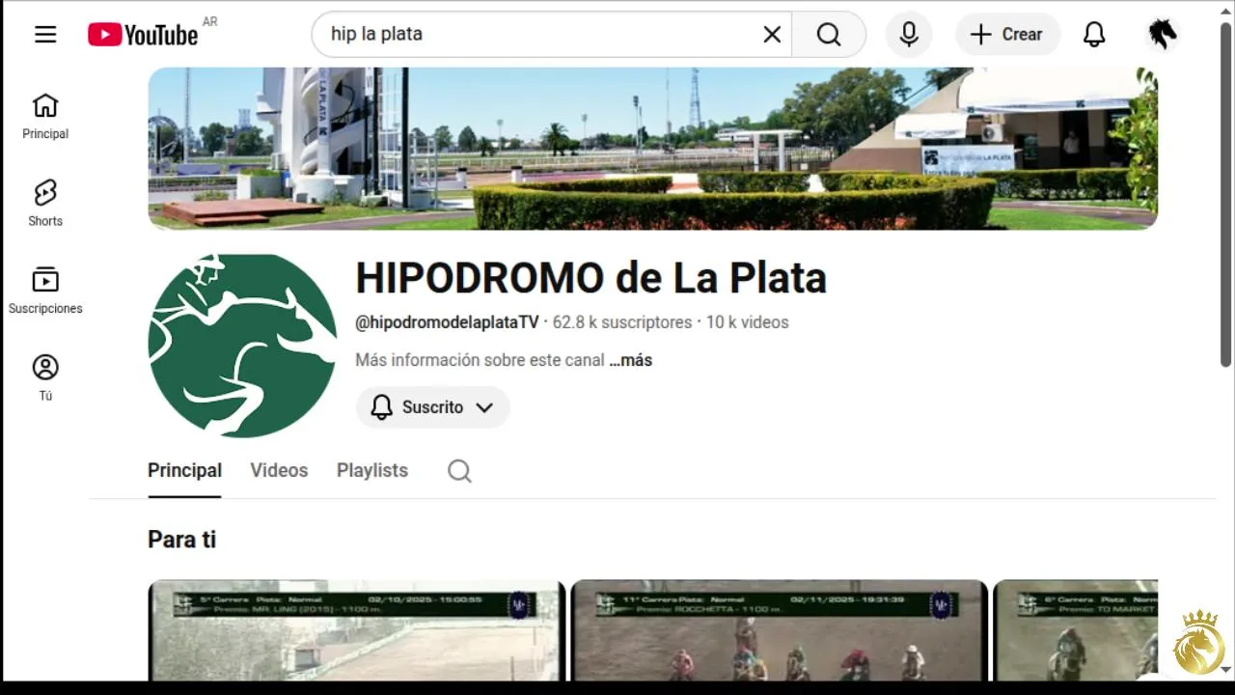Click the HIPODROMO de La Plata channel title
Image resolution: width=1235 pixels, height=695 pixels.
(x=590, y=278)
